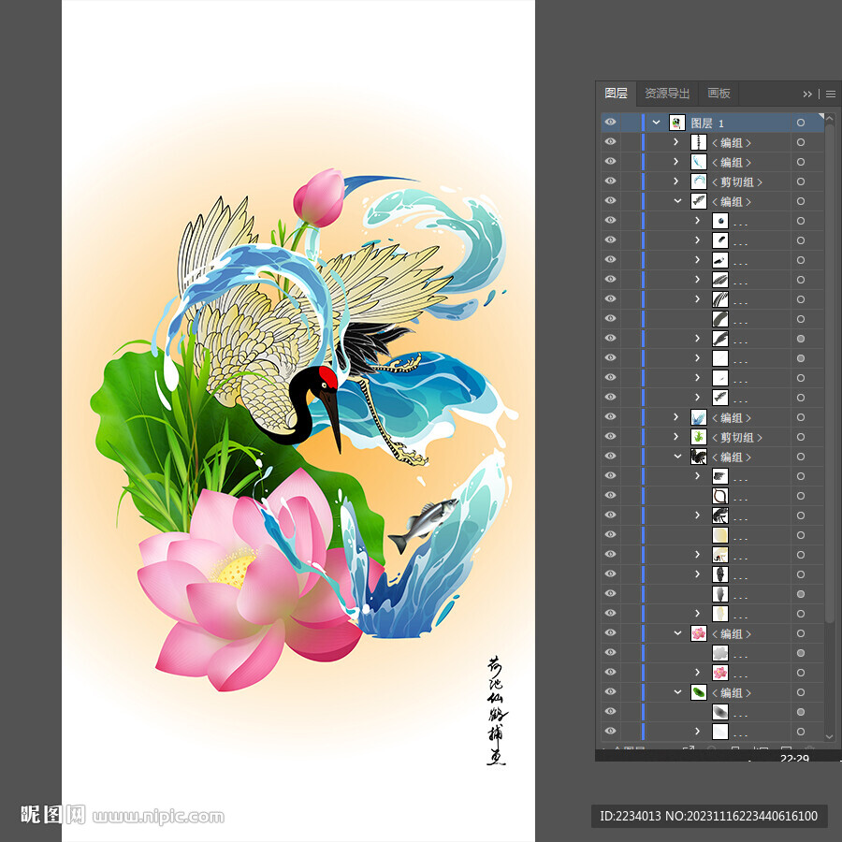
Task: Select the pink lotus group thumbnail
Action: tap(698, 633)
